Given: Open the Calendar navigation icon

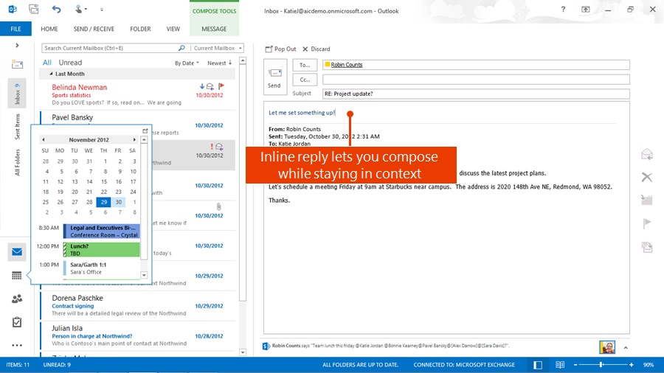Looking at the screenshot, I should pos(16,276).
